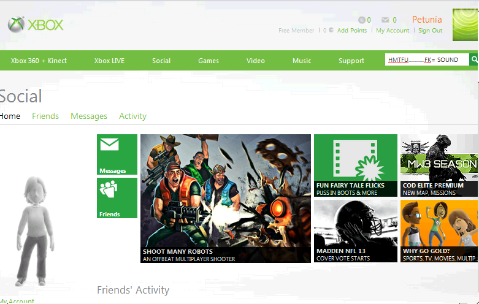The image size is (479, 304).
Task: Click the Friends' Activity heading
Action: coord(133,290)
